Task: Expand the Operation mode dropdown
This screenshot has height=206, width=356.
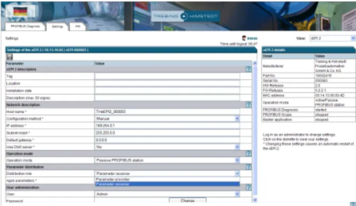Action: coord(237,160)
